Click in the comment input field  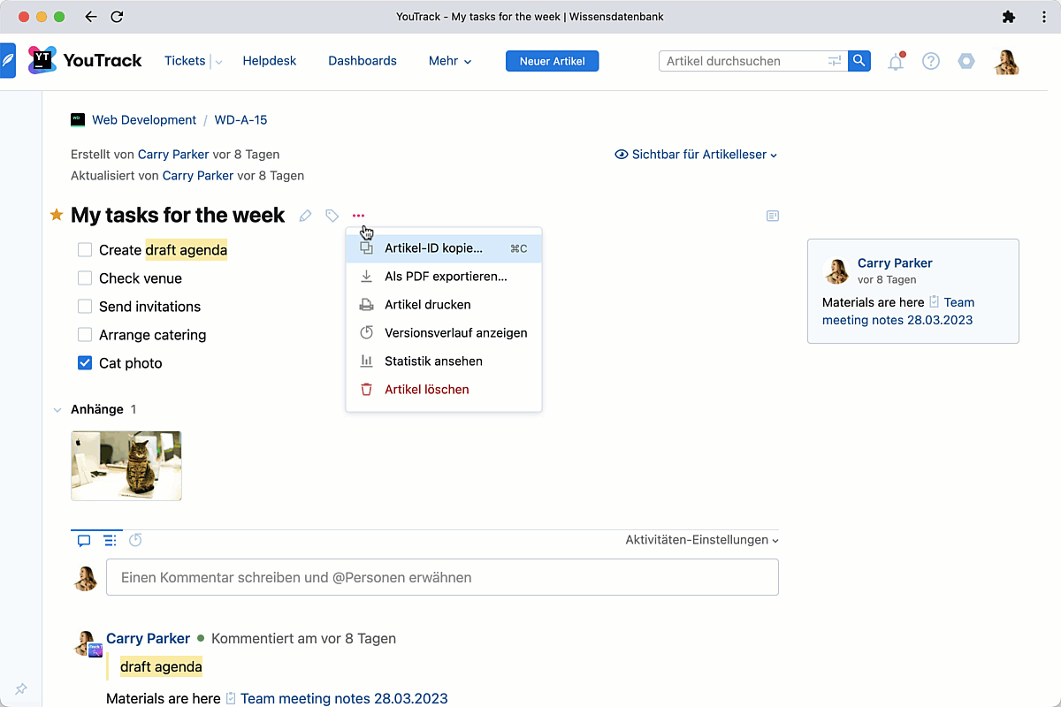442,577
